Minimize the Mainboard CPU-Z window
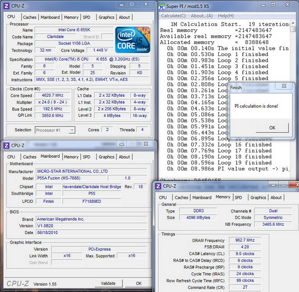Screen dimensions: 299x292 pos(121,144)
